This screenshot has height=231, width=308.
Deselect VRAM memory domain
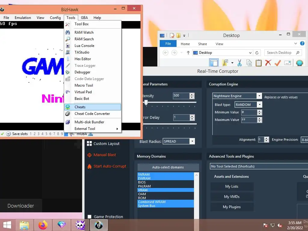(166, 190)
